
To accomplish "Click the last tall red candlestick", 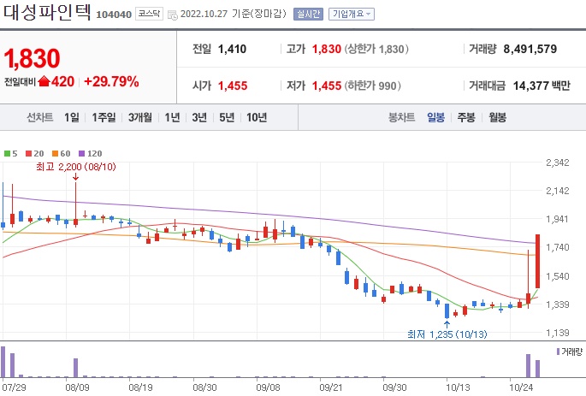I will [537, 261].
